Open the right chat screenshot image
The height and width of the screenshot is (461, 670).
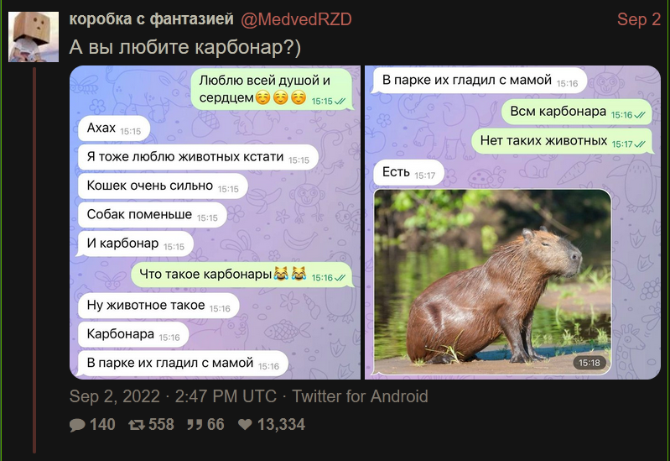click(x=512, y=223)
